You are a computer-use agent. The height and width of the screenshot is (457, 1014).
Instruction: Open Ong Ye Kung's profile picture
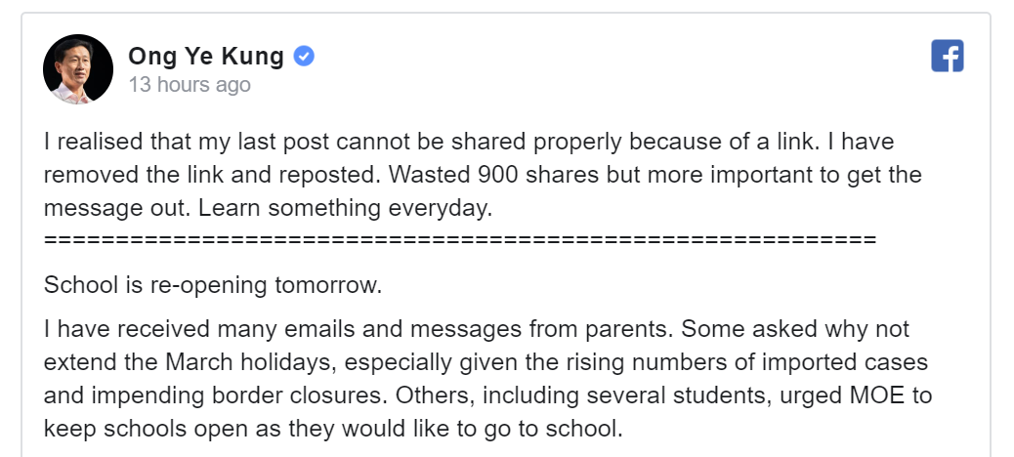[x=78, y=69]
